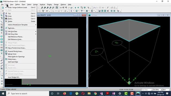This screenshot has width=171, height=96.
Task: Open the Define menu
Action: [17, 5]
